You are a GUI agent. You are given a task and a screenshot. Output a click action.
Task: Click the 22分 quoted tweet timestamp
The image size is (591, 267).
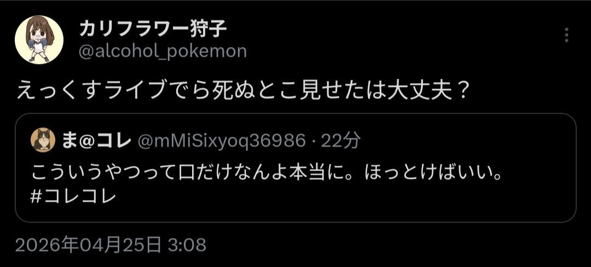[x=341, y=141]
